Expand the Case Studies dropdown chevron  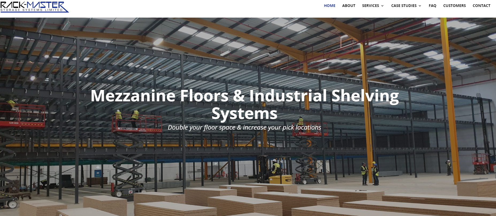pos(420,6)
